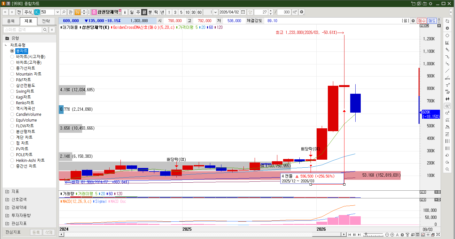Select the Heikin-Ashi 차트 chart type

pyautogui.click(x=12, y=160)
